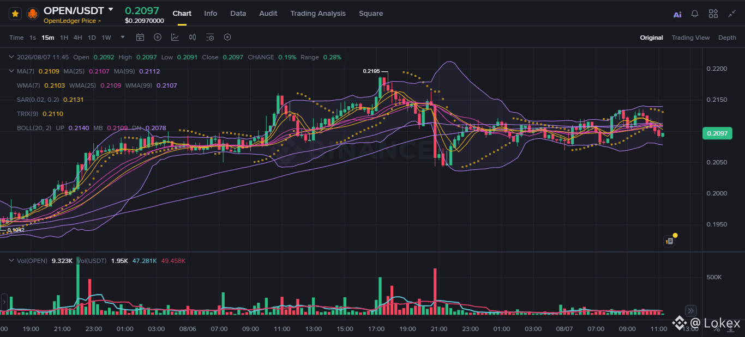Collapse the OHLC date info row chevron
Image resolution: width=745 pixels, height=337 pixels.
(11, 57)
